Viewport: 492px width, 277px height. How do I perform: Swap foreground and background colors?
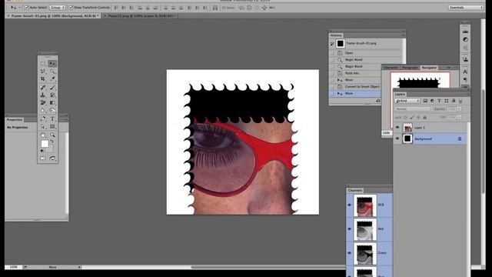(x=52, y=142)
